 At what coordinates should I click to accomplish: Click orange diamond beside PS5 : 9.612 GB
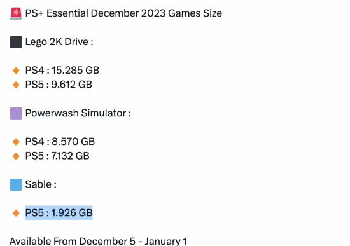[16, 85]
